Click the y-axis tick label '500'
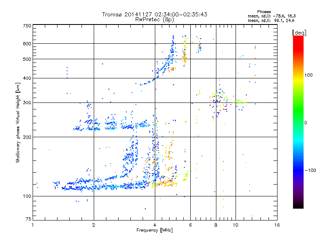This screenshot has width=326, height=245. pyautogui.click(x=27, y=59)
